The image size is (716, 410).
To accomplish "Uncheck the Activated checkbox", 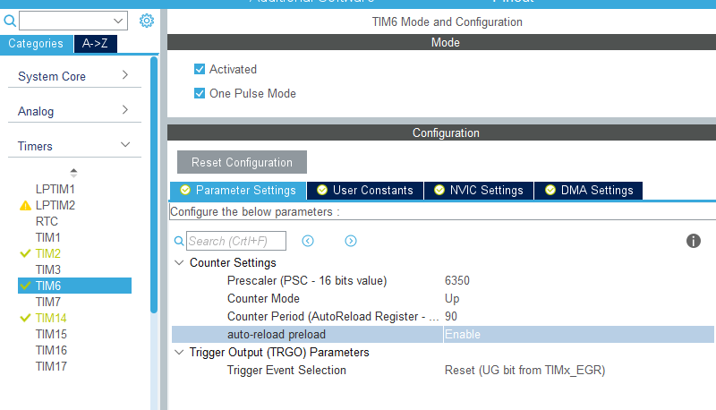I will click(x=200, y=69).
